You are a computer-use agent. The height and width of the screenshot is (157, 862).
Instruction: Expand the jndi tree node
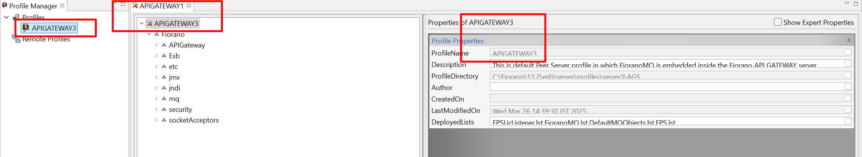click(157, 88)
